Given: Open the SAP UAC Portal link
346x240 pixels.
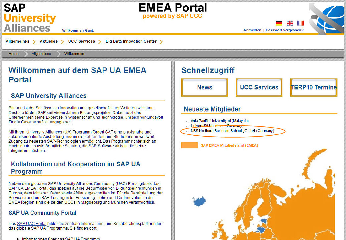Looking at the screenshot, I should [31, 223].
